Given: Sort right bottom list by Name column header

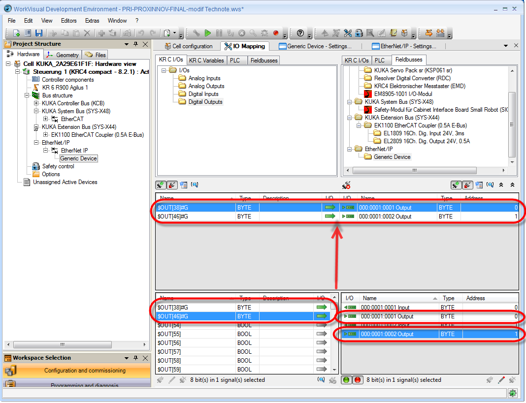Looking at the screenshot, I should pos(399,298).
